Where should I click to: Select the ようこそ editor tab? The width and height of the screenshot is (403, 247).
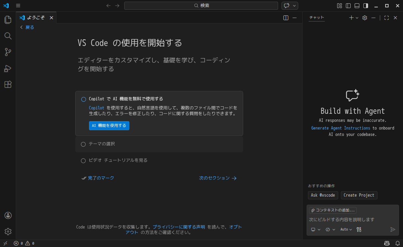(x=36, y=18)
